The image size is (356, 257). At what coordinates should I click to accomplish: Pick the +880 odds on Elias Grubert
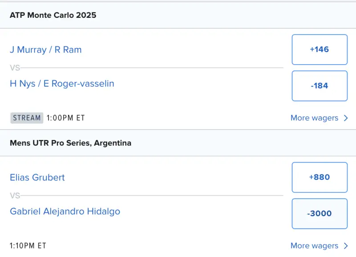tap(320, 177)
